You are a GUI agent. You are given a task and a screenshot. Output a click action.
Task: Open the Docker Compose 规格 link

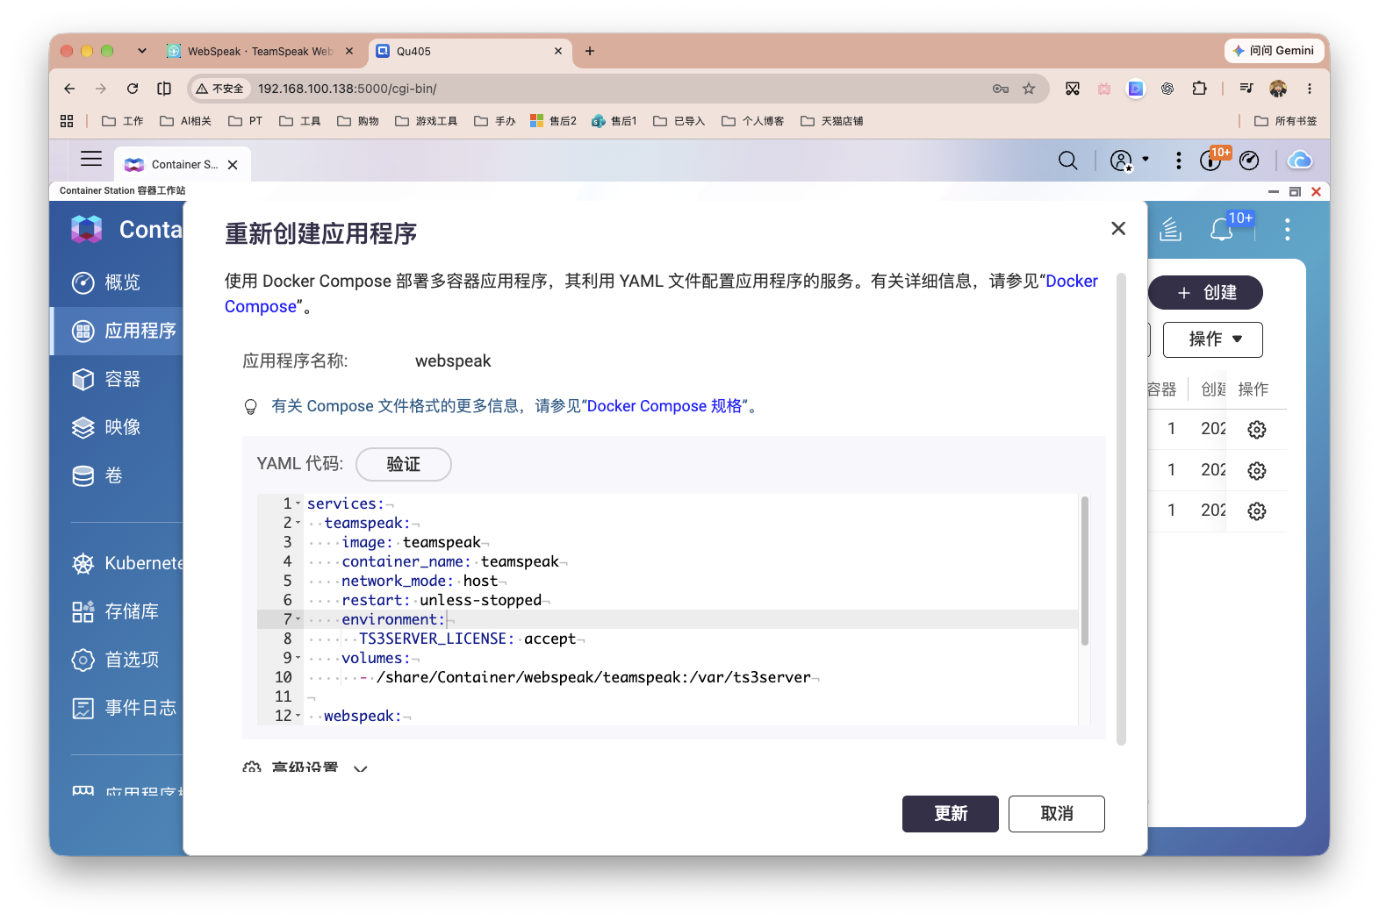[664, 406]
